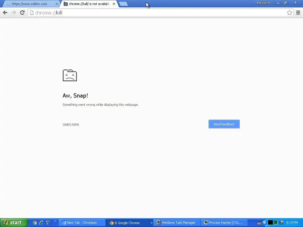This screenshot has height=227, width=303.
Task: Click the back navigation arrow
Action: tap(5, 13)
